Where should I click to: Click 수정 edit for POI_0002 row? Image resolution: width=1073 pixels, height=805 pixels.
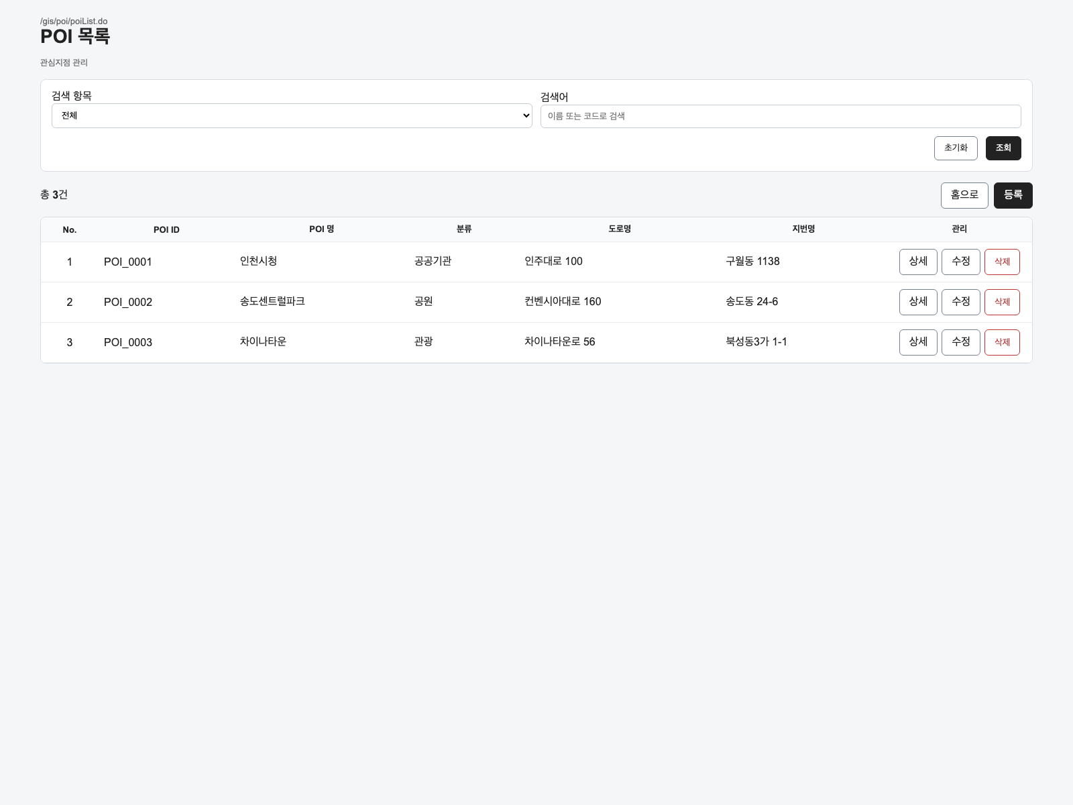(x=961, y=302)
